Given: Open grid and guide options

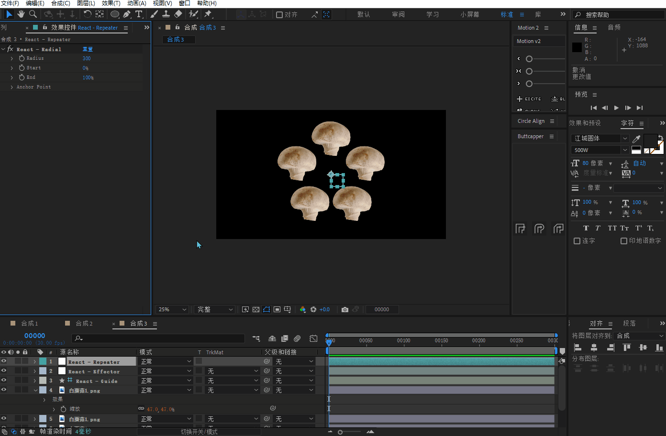Looking at the screenshot, I should tap(288, 309).
